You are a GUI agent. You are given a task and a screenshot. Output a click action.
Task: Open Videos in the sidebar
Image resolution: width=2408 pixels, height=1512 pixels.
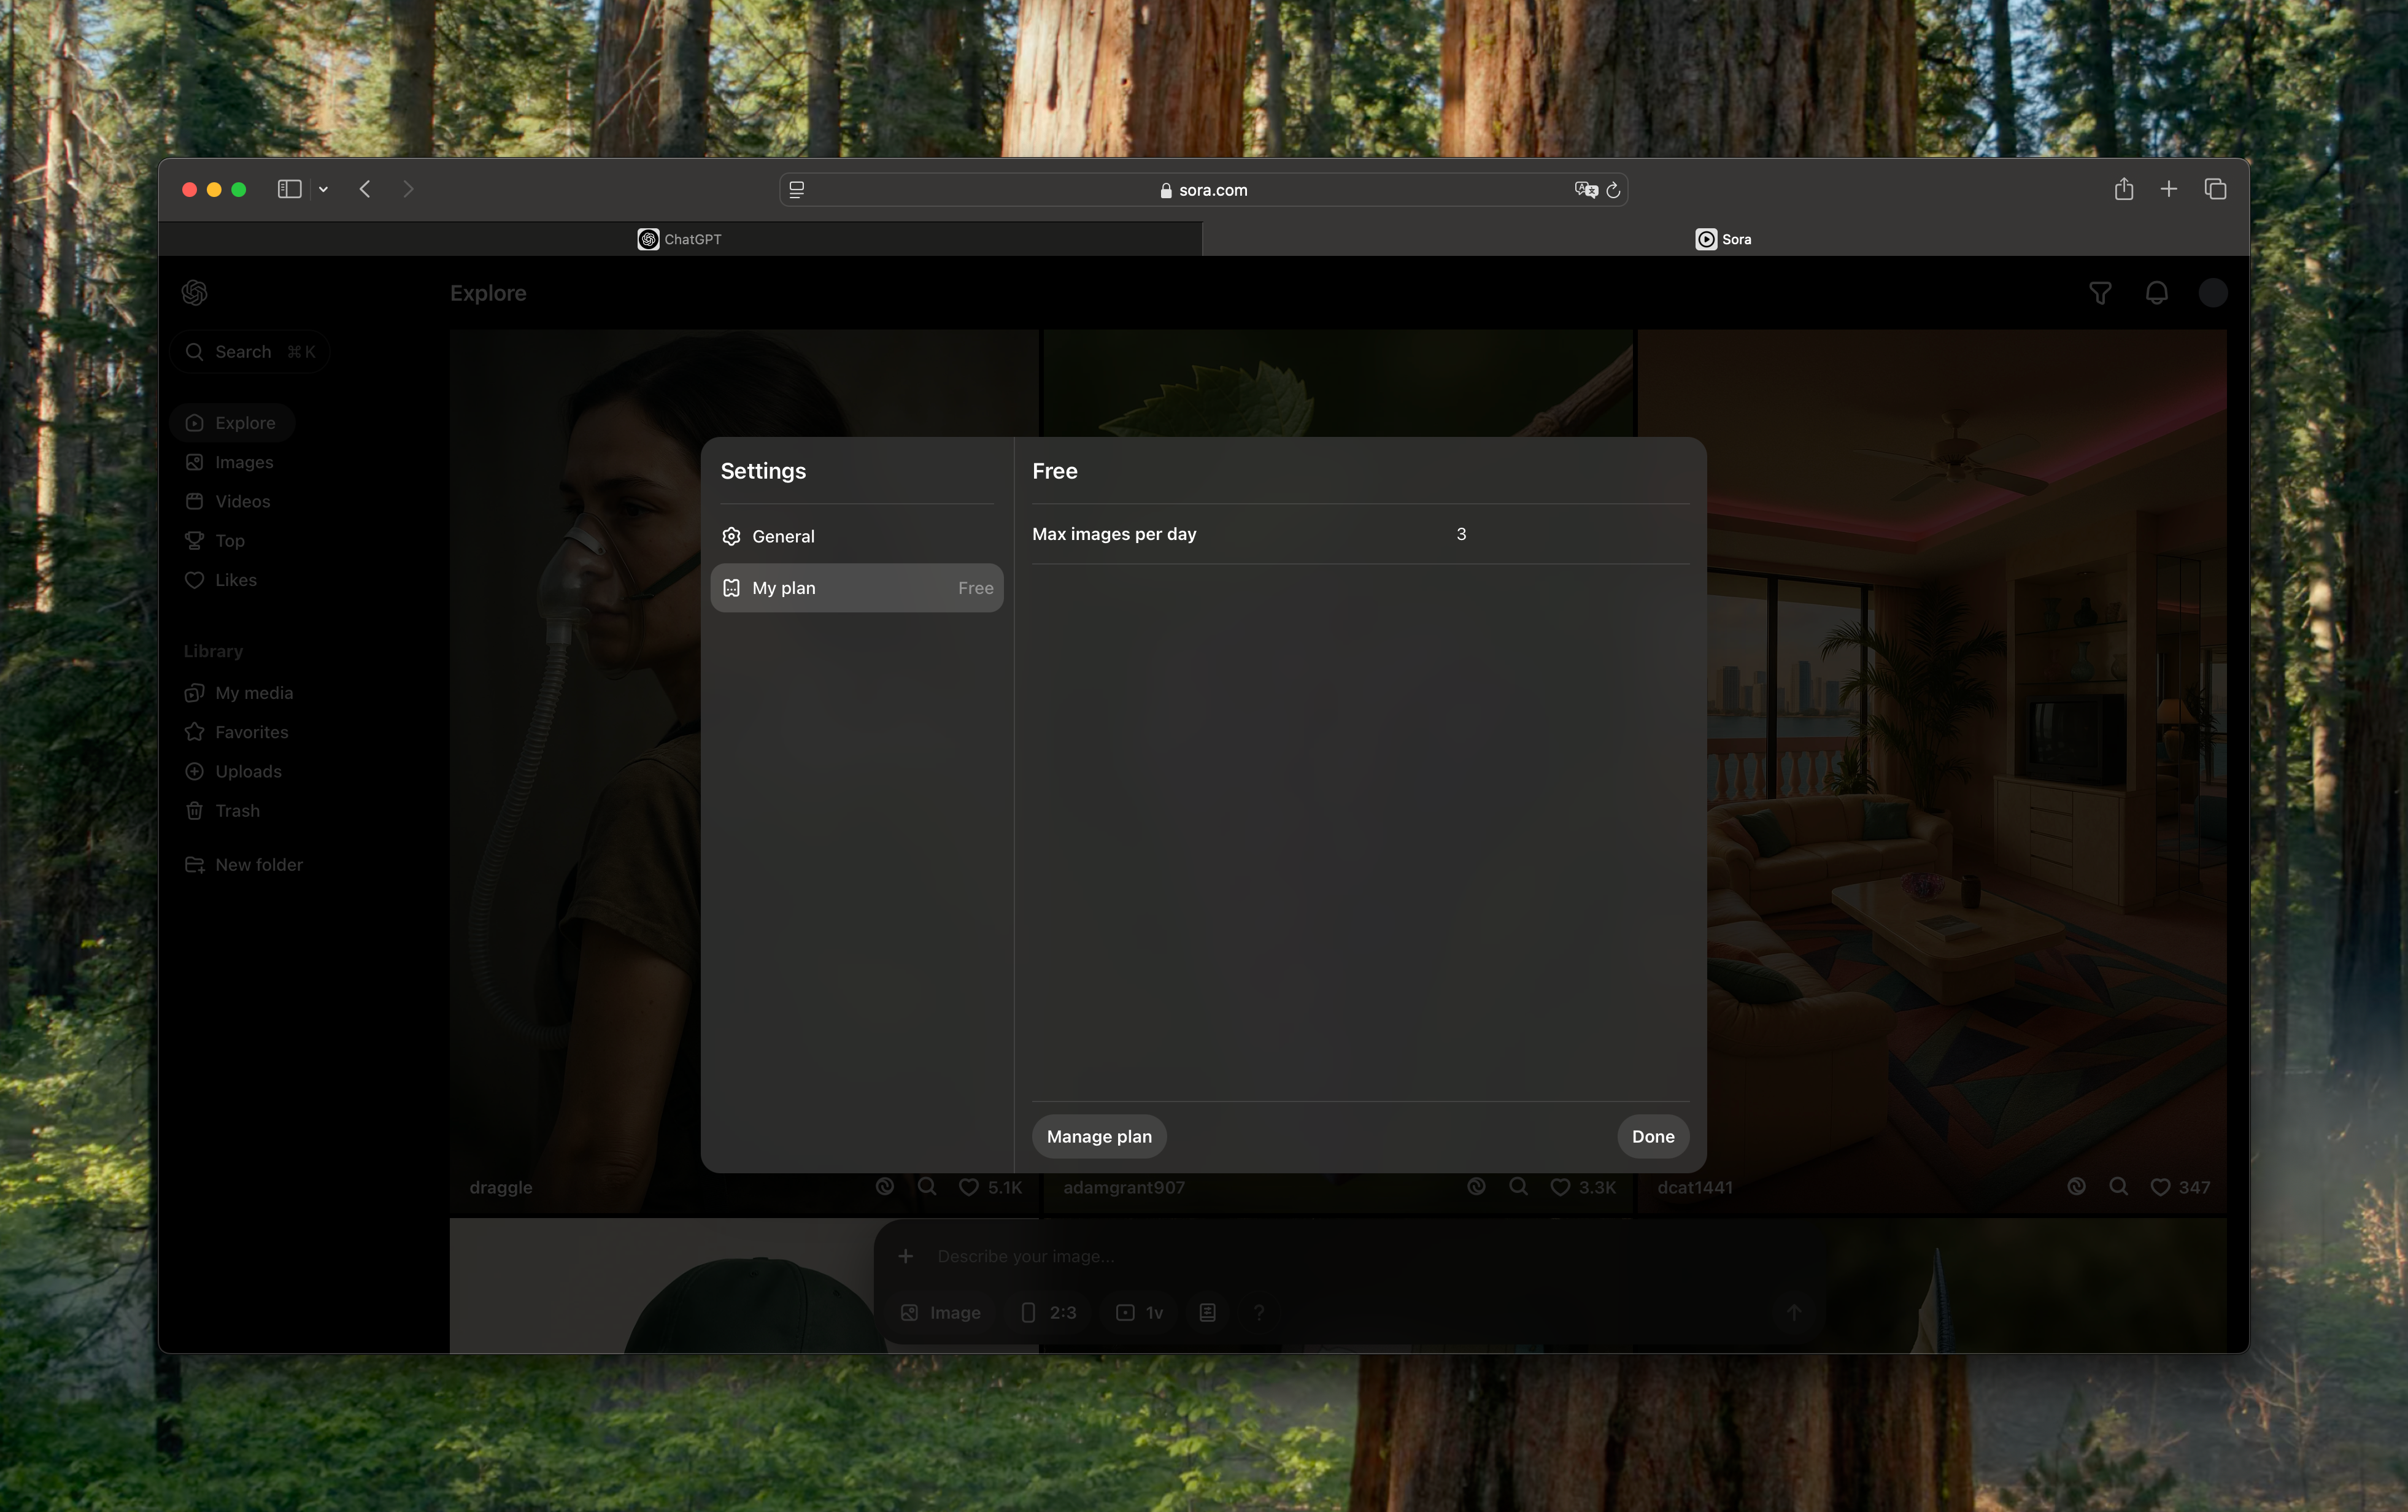[x=228, y=501]
